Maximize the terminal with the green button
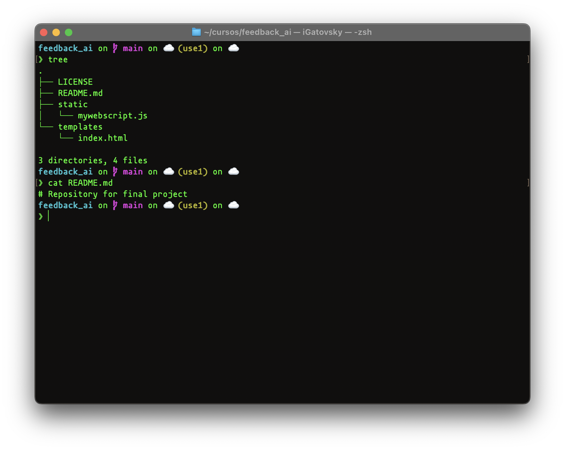Image resolution: width=565 pixels, height=450 pixels. (x=69, y=32)
